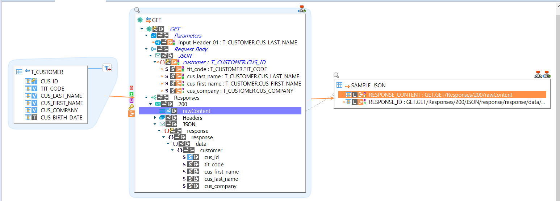Viewport: 560px width, 201px height.
Task: Collapse the Request Body node
Action: click(x=146, y=49)
